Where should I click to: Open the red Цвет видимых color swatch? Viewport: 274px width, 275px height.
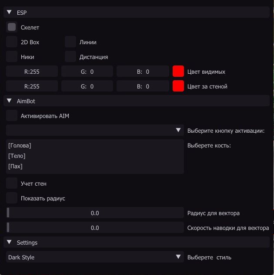178,72
